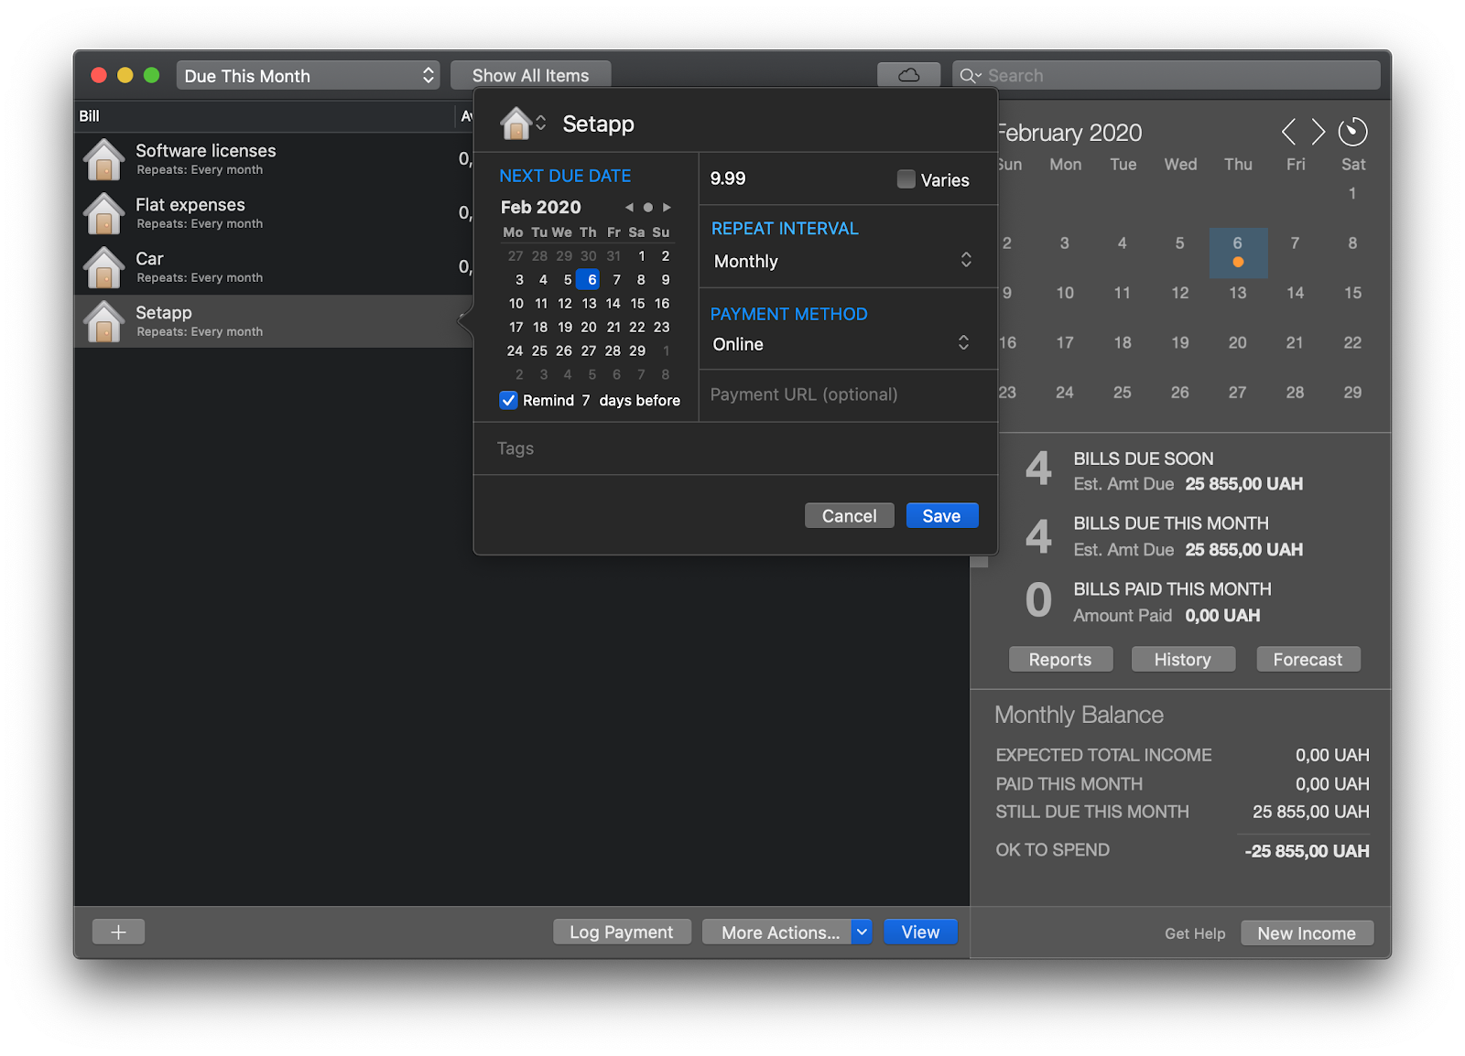Show next month in popup mini calendar

pos(667,208)
